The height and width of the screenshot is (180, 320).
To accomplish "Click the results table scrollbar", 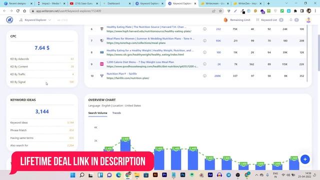I will click(x=307, y=53).
